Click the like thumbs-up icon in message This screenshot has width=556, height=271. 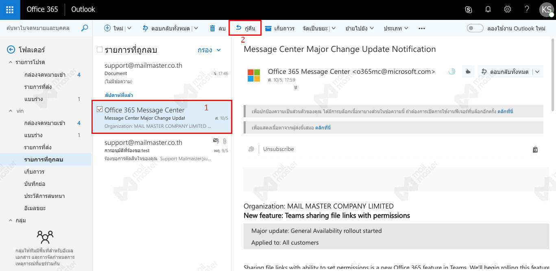[x=468, y=71]
